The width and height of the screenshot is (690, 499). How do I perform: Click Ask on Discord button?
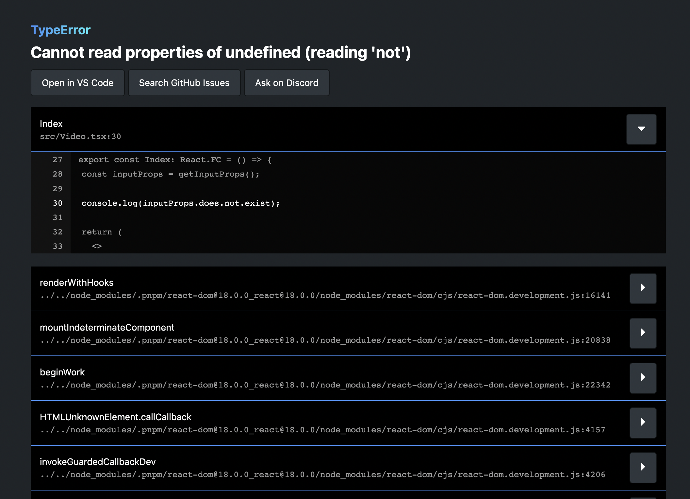287,83
